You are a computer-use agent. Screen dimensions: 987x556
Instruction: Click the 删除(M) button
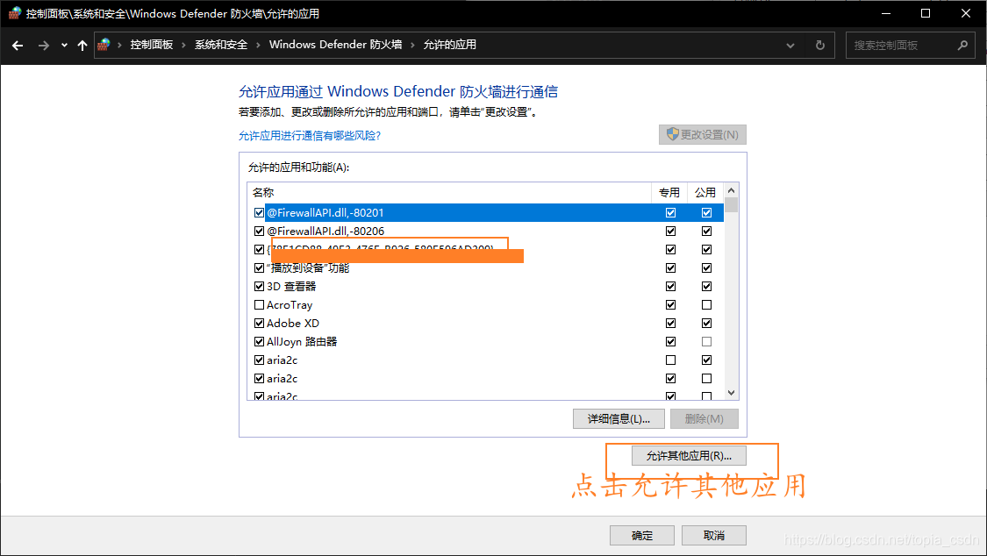tap(704, 419)
